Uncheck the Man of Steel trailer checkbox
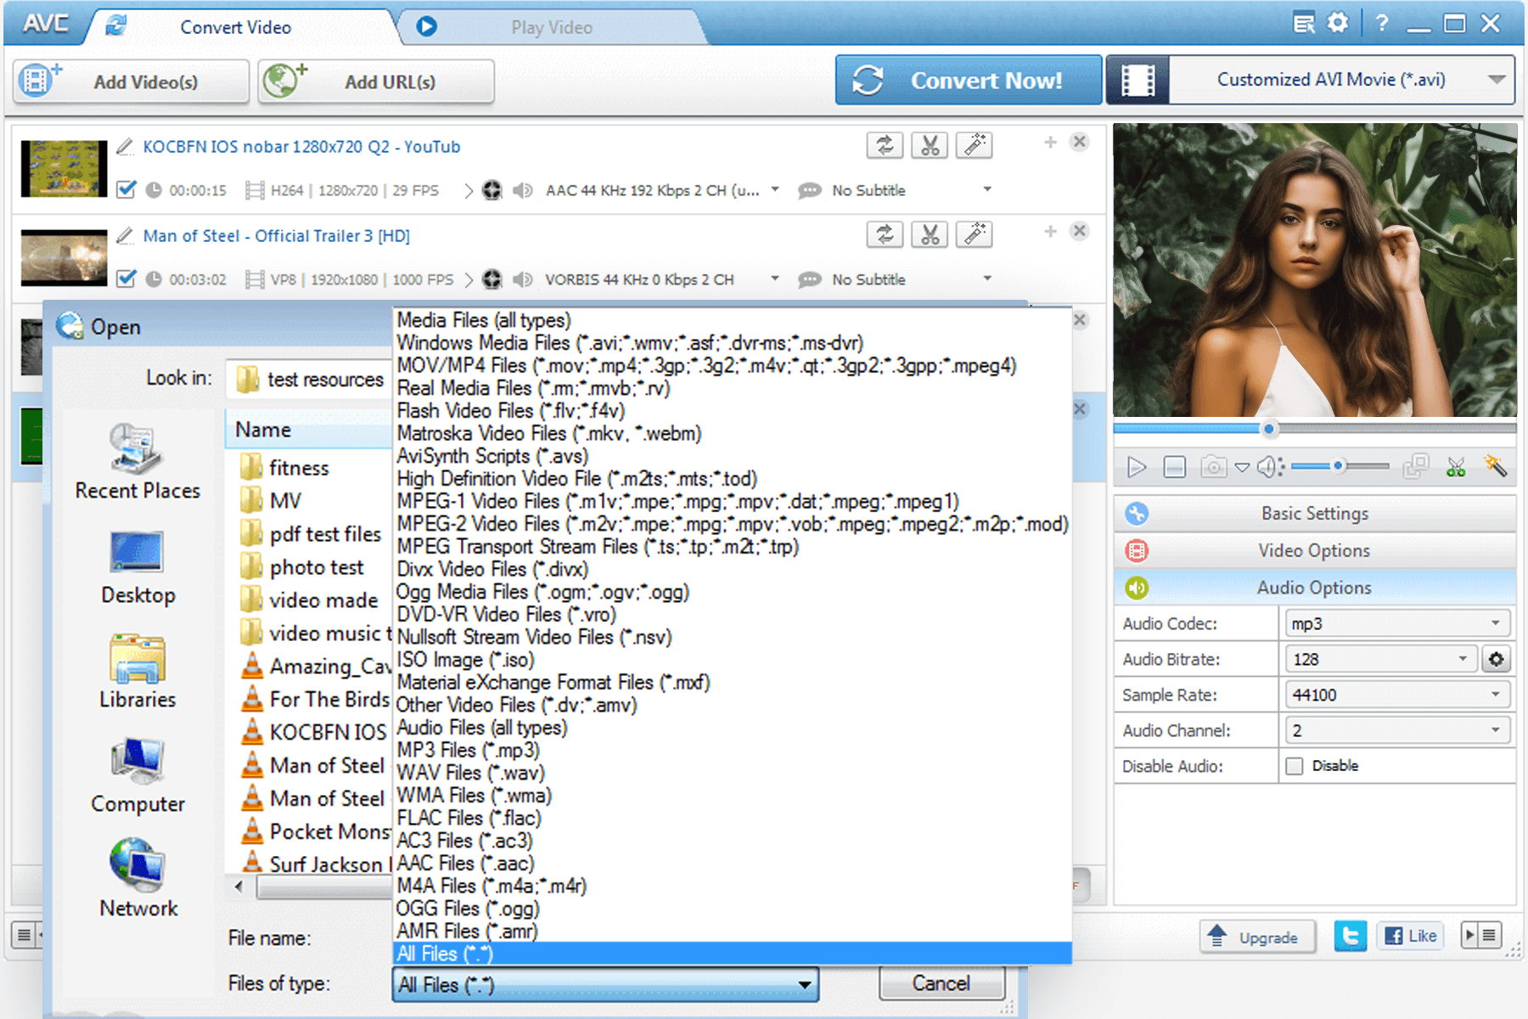Image resolution: width=1528 pixels, height=1019 pixels. (126, 279)
